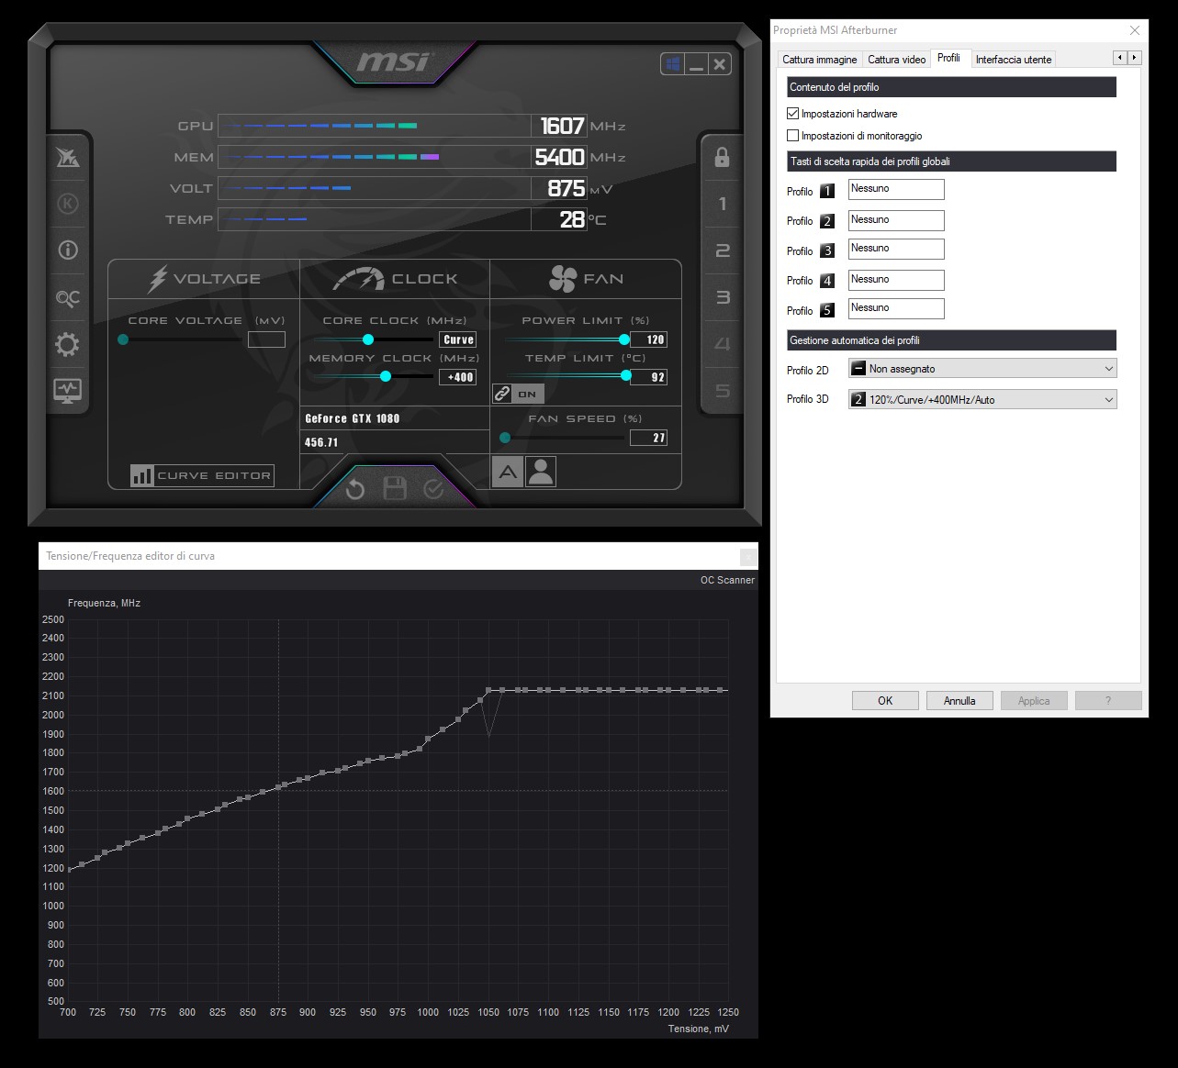Toggle the user-defined fan profile icon
Screen dimensions: 1178x1068
pyautogui.click(x=541, y=473)
